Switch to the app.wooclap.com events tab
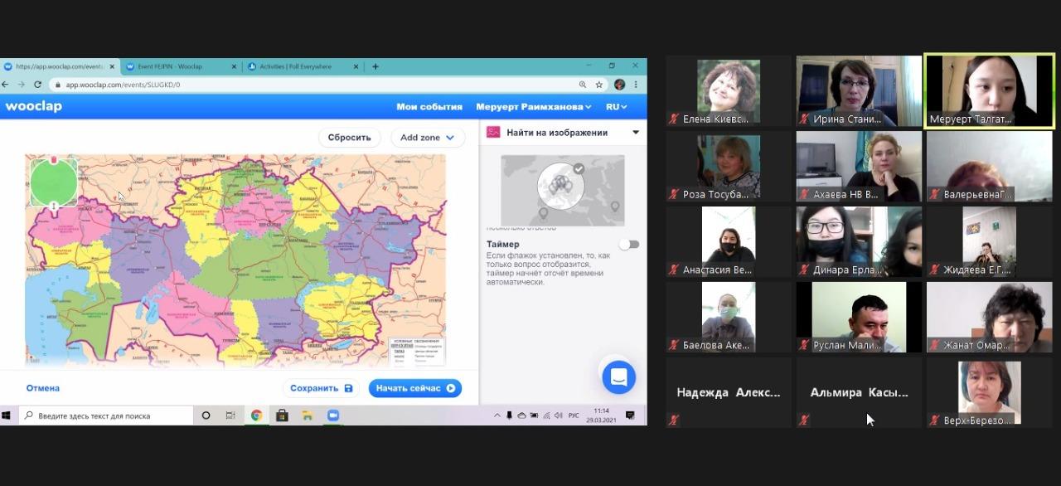 click(x=60, y=66)
